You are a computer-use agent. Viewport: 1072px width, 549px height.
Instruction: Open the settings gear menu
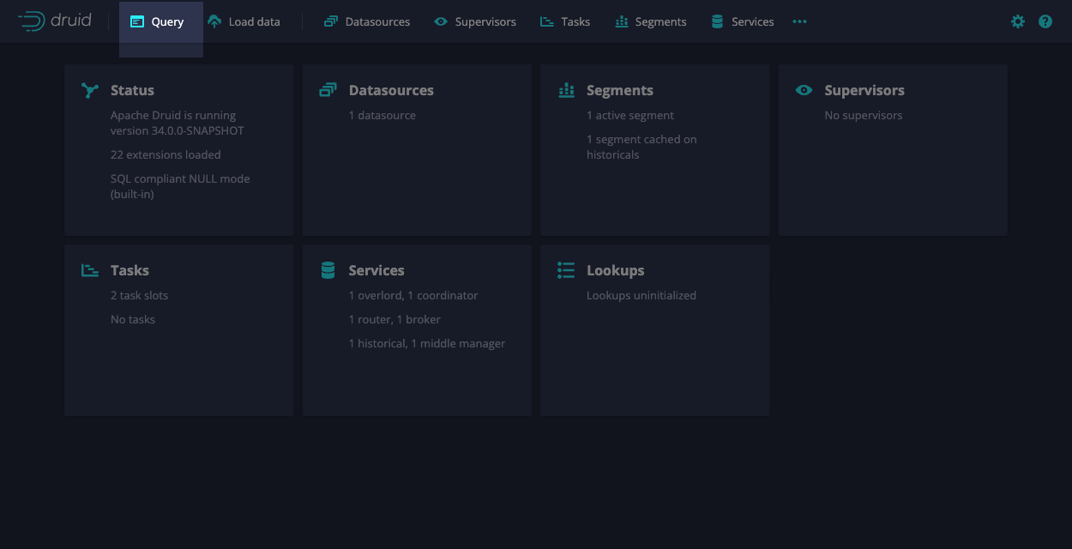coord(1017,21)
